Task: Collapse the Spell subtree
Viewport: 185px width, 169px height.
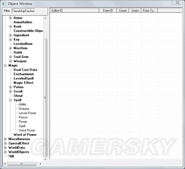Action: [10, 100]
